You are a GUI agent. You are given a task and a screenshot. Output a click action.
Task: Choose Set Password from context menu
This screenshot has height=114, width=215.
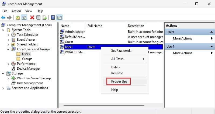pyautogui.click(x=125, y=51)
